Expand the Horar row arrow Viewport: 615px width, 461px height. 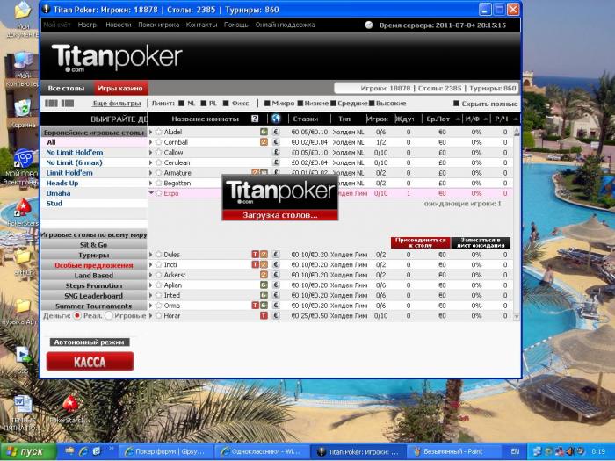pos(151,316)
